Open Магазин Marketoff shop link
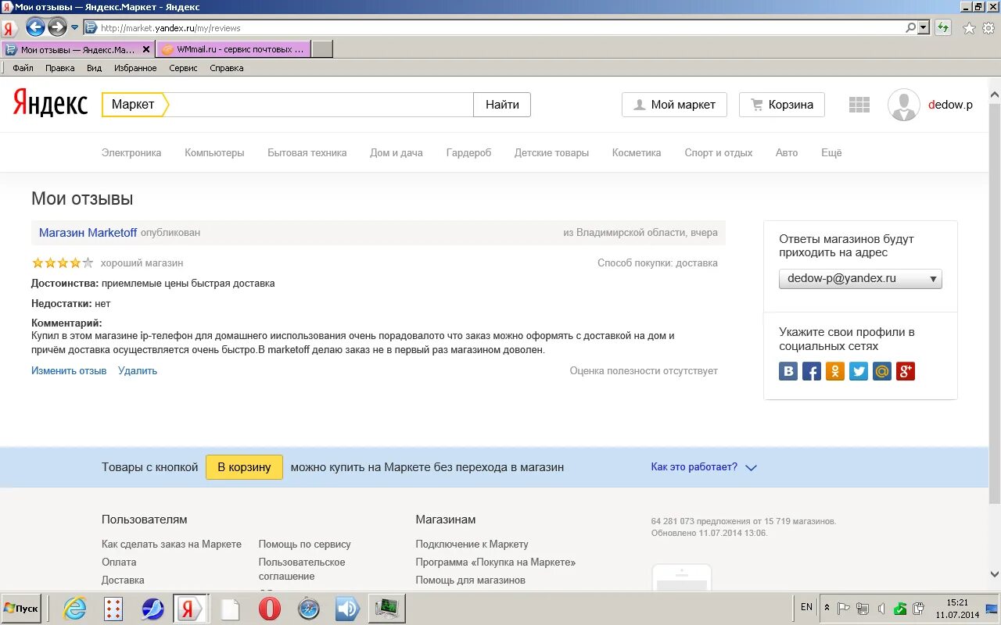1001x625 pixels. tap(88, 233)
